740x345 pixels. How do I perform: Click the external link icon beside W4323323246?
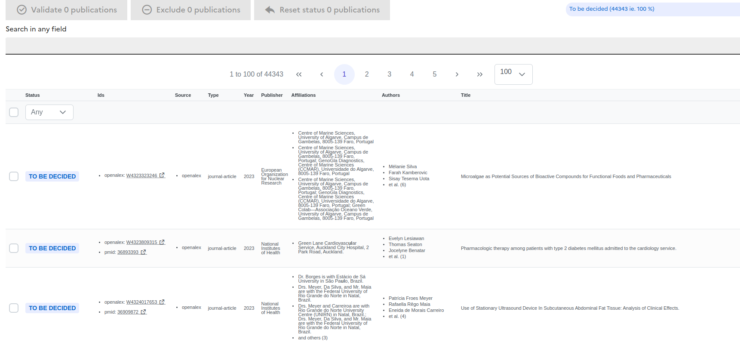pyautogui.click(x=162, y=176)
